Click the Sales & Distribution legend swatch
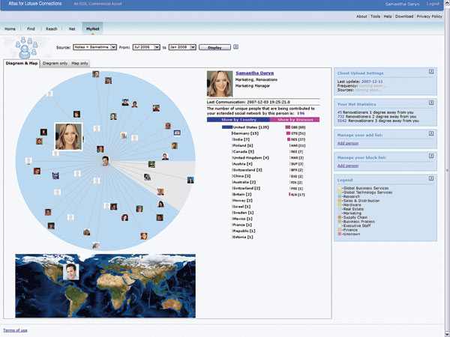450x337 pixels. point(340,201)
